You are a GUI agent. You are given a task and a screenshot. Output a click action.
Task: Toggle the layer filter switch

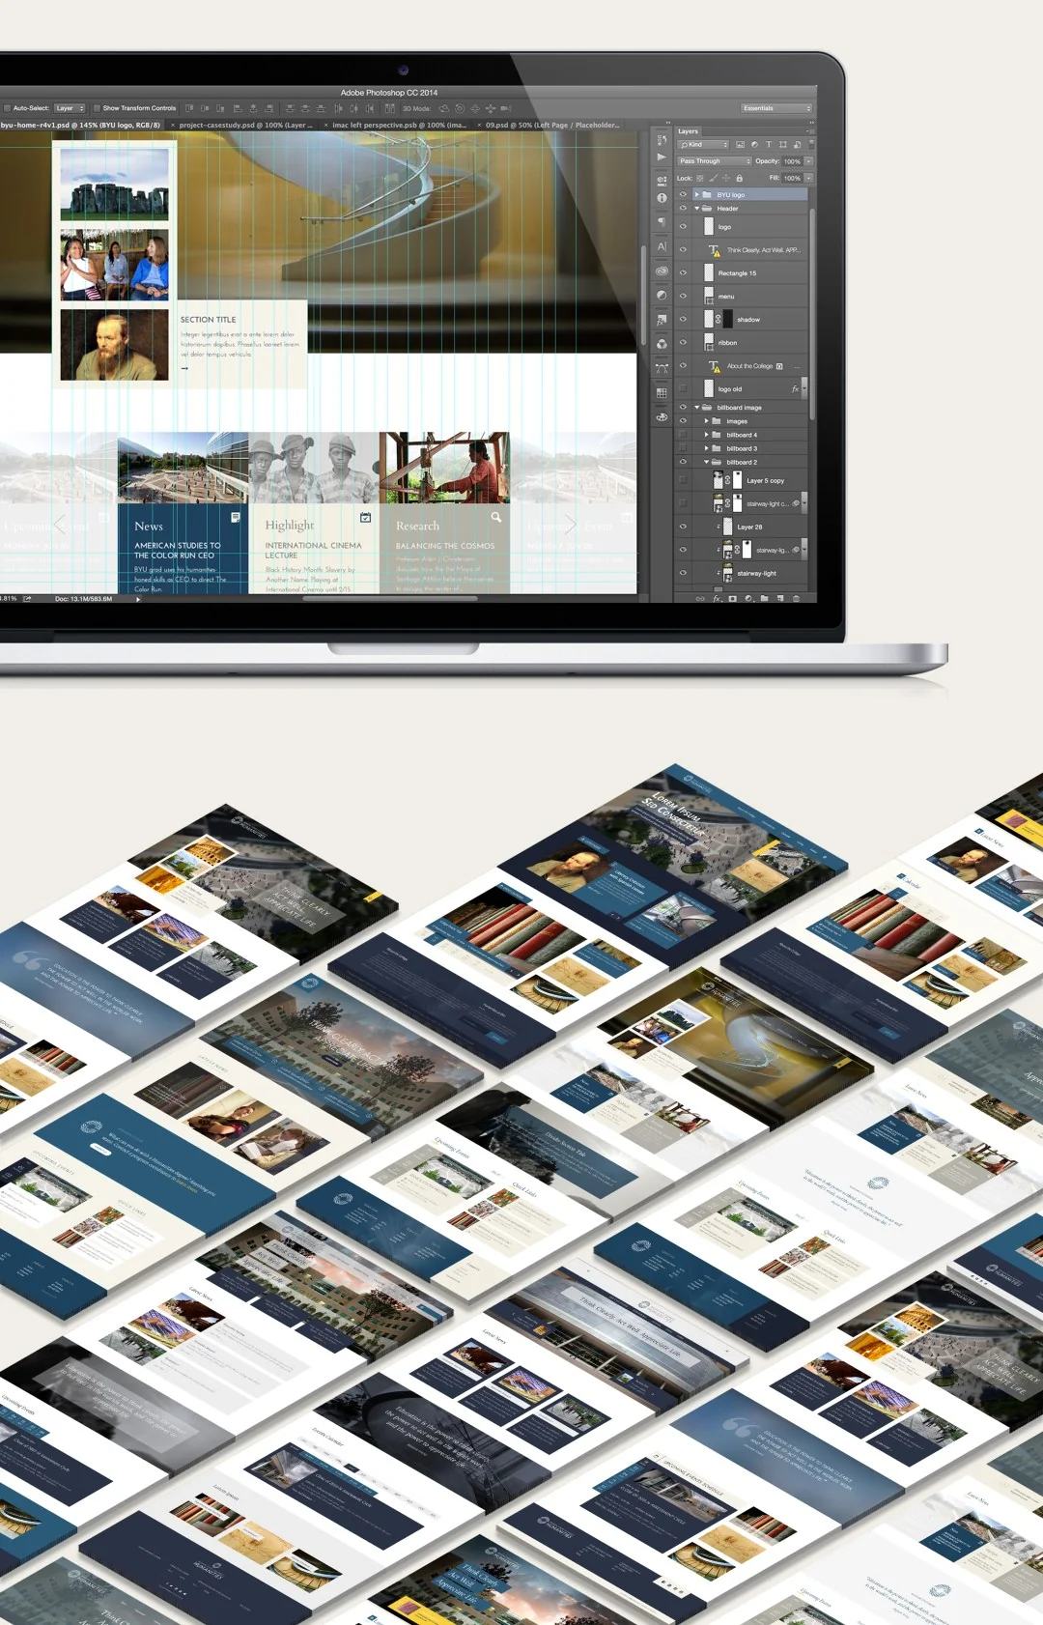pyautogui.click(x=811, y=145)
